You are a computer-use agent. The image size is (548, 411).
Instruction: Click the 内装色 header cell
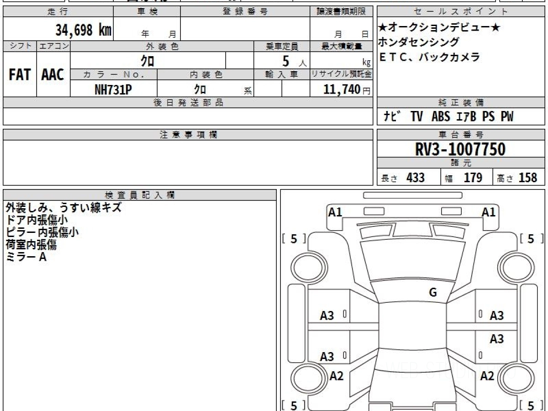pos(205,75)
